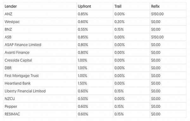Click the Trail column header
Image resolution: width=190 pixels, height=121 pixels.
(x=118, y=6)
